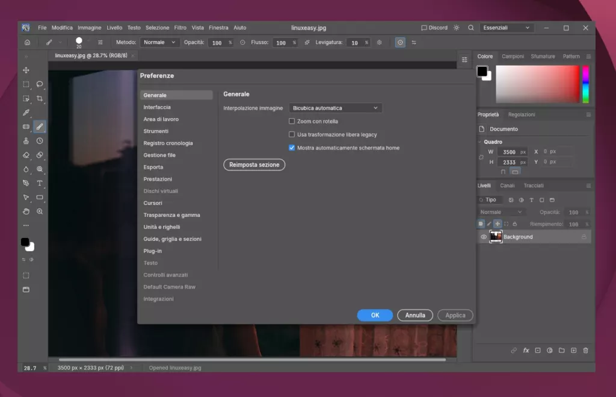
Task: Switch to the Regolazioni tab
Action: pos(522,114)
